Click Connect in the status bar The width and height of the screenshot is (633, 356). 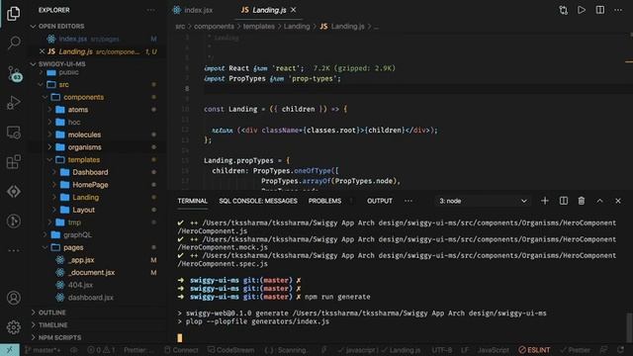[181, 350]
